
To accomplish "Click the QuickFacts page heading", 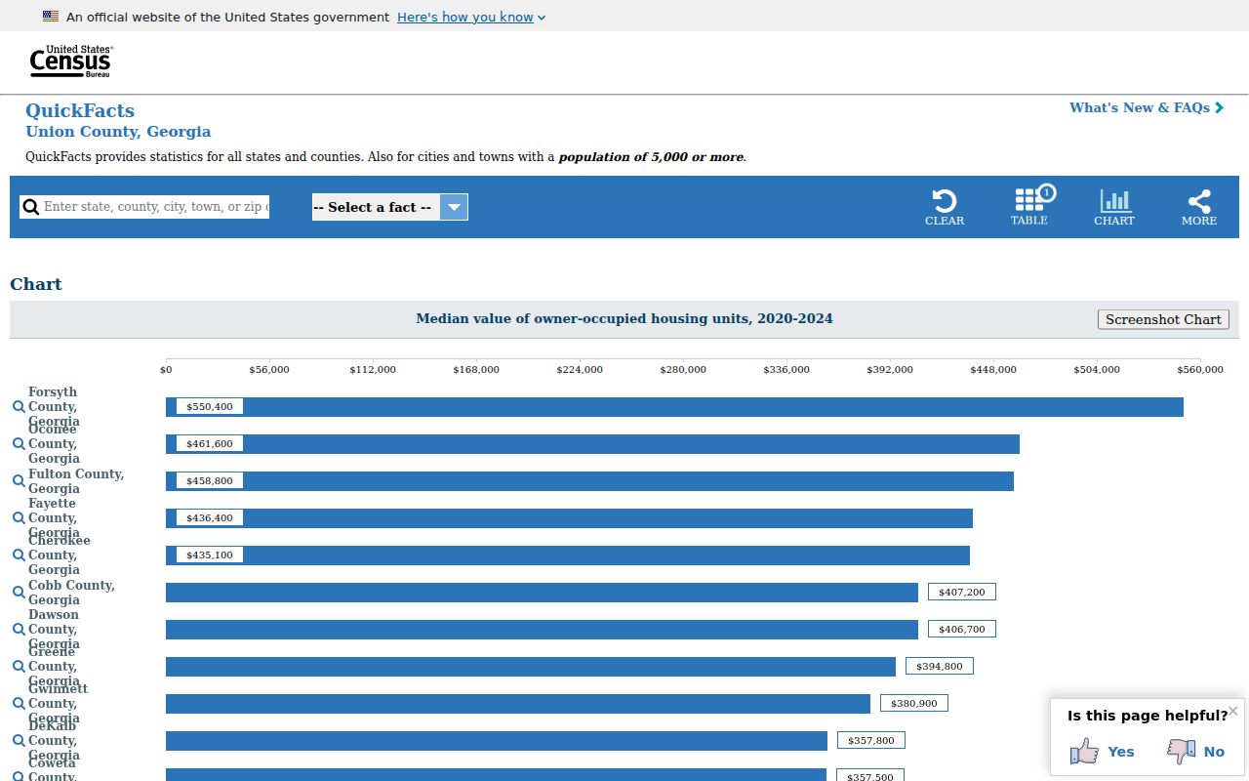I will point(80,110).
